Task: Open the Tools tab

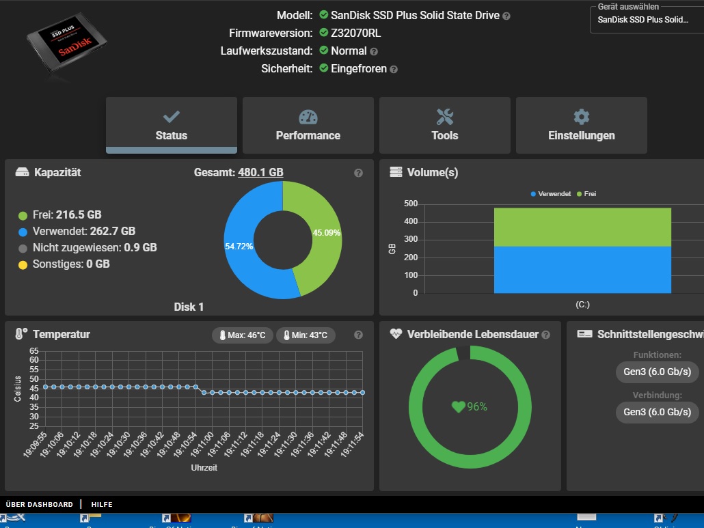Action: pyautogui.click(x=445, y=125)
